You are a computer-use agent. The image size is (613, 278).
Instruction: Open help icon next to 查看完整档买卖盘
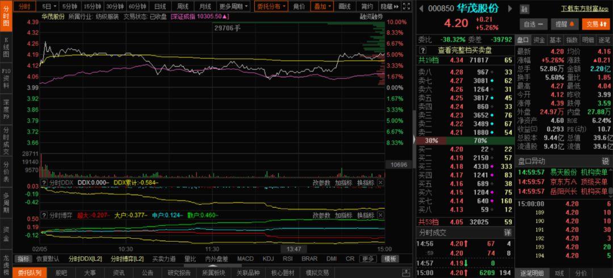coord(423,50)
